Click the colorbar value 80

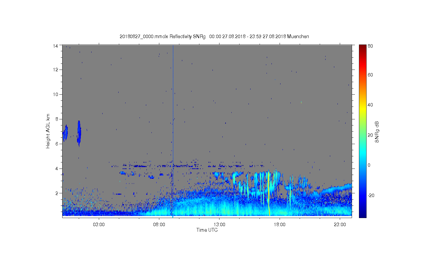pyautogui.click(x=370, y=46)
